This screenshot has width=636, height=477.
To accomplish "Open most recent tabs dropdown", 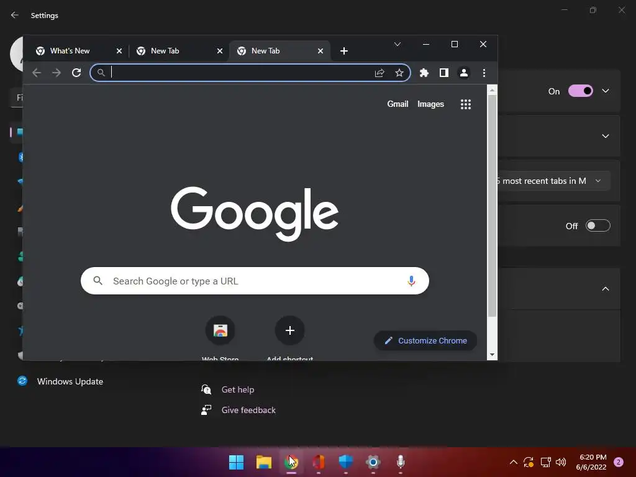I will 553,181.
